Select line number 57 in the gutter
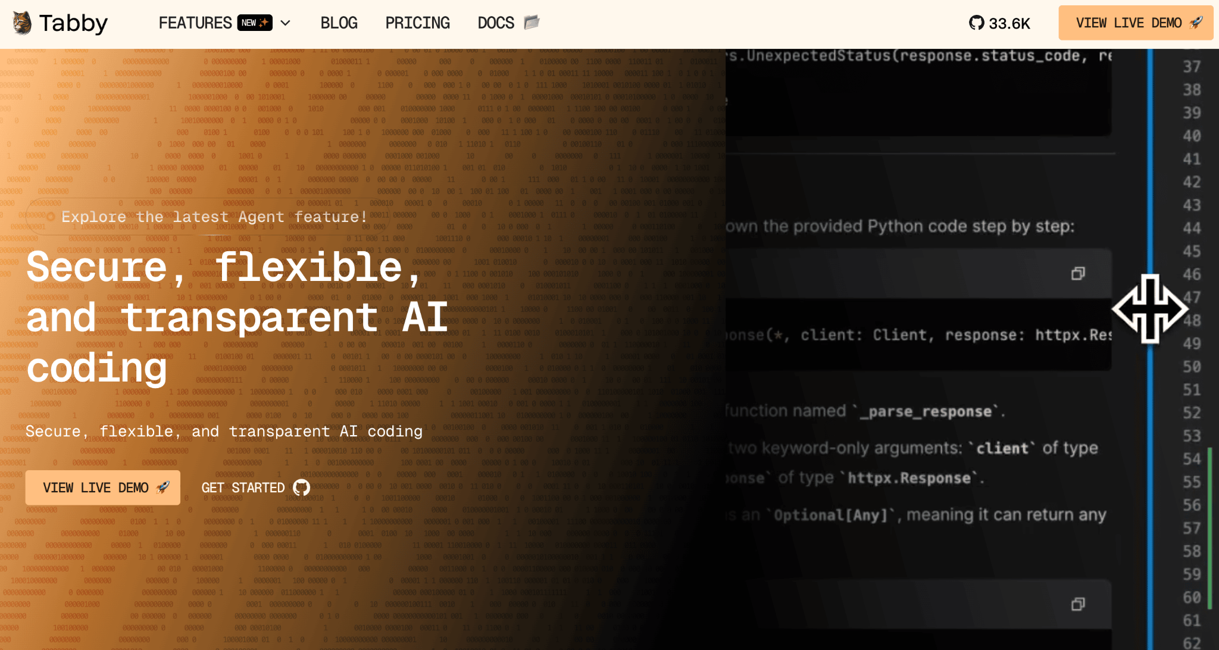This screenshot has height=650, width=1219. click(x=1192, y=529)
